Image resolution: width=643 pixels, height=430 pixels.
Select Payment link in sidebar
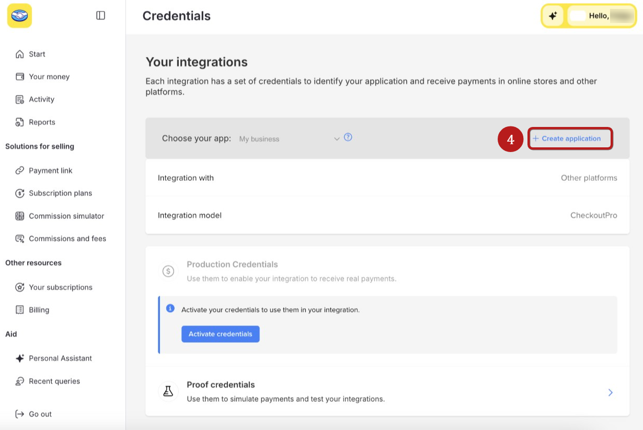coord(51,170)
